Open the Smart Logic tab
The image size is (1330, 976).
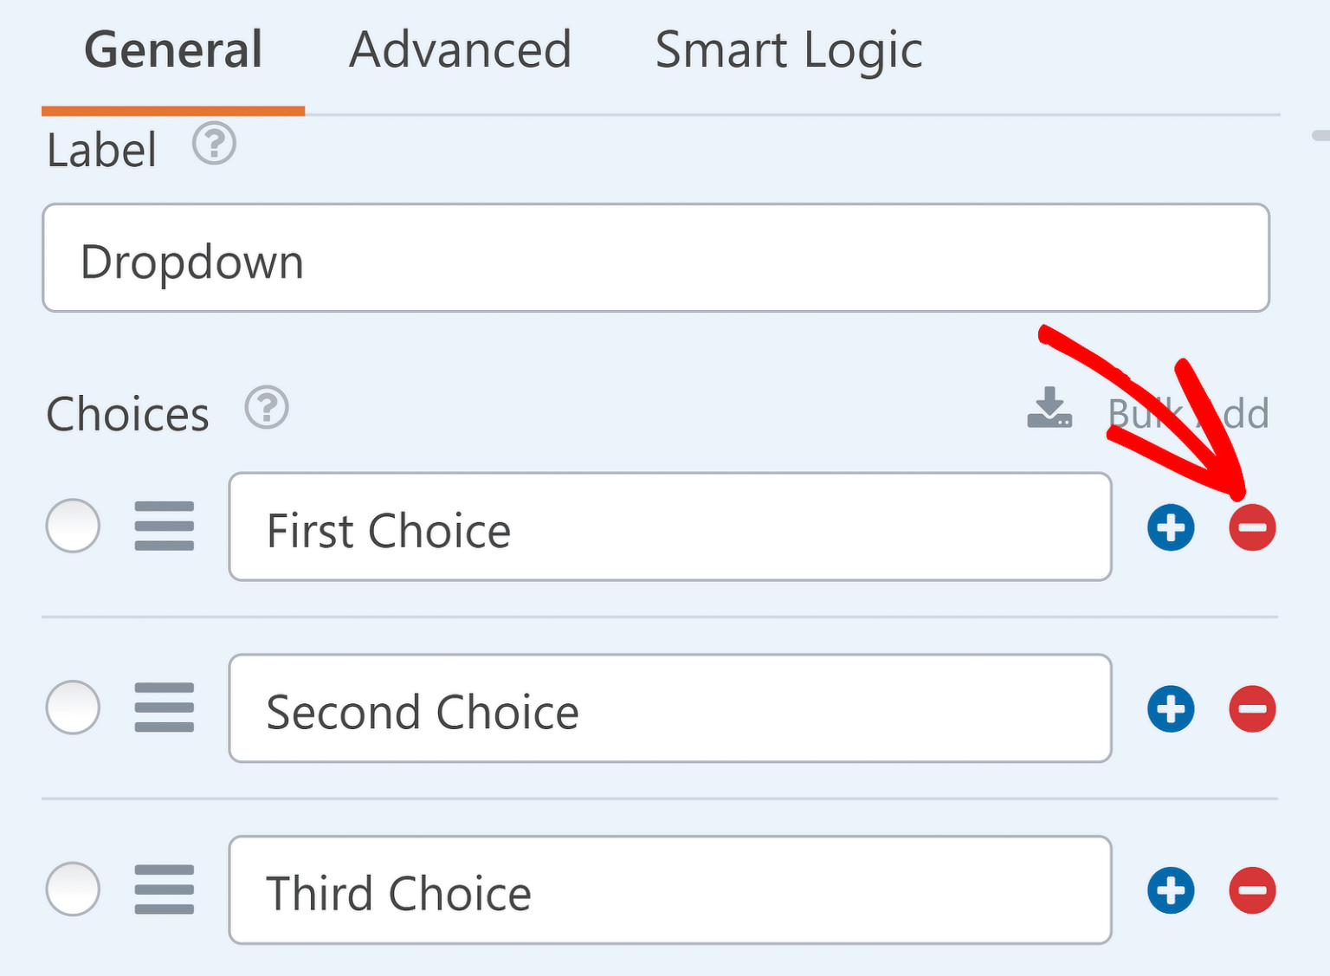point(789,49)
